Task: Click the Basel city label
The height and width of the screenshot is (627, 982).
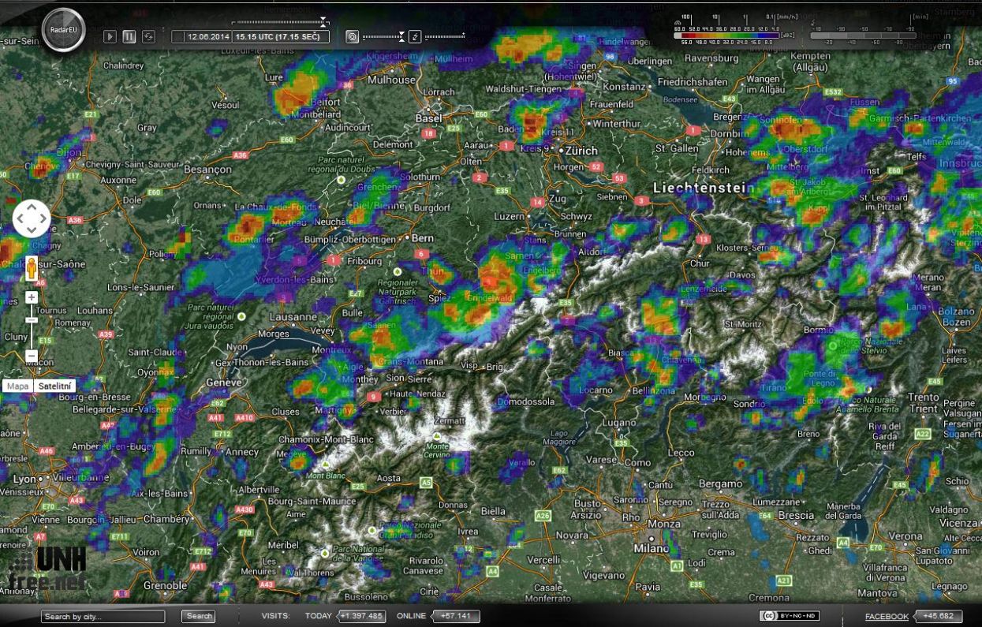Action: [x=429, y=118]
